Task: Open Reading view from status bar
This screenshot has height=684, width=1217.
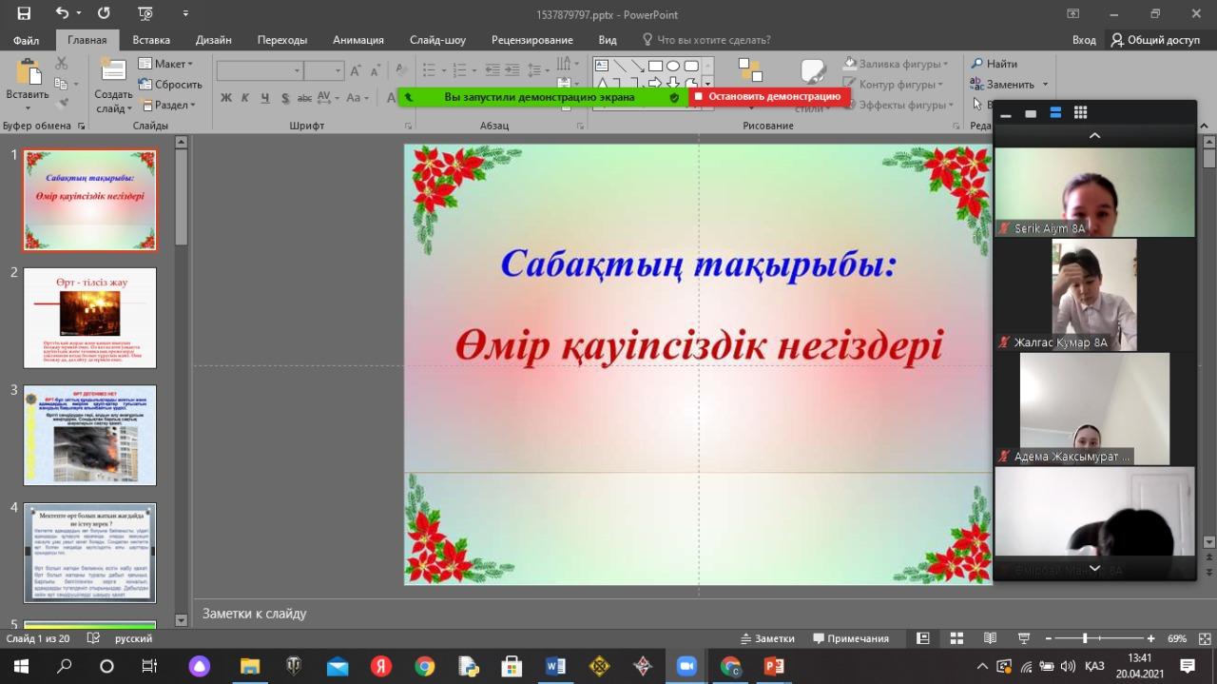Action: click(x=990, y=638)
